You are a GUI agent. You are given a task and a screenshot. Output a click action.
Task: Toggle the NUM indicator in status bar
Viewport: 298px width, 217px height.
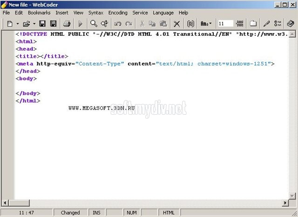pos(131,212)
